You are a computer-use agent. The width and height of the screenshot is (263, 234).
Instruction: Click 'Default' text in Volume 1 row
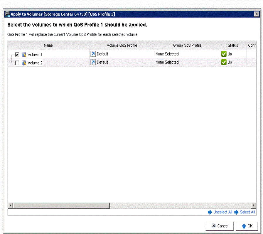[102, 54]
